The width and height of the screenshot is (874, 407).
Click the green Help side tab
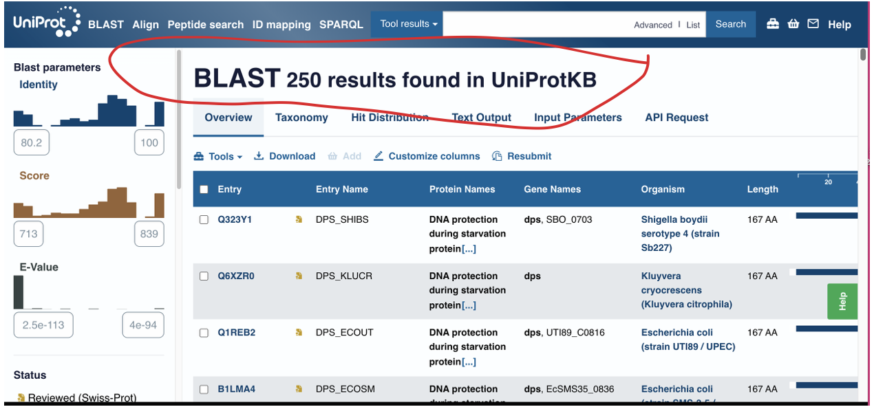842,301
